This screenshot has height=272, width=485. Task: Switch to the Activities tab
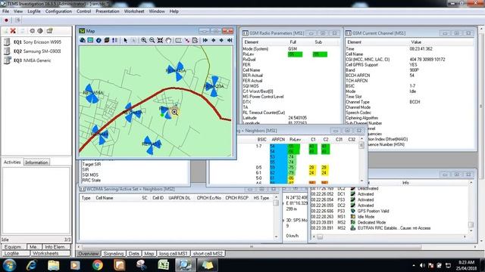pyautogui.click(x=12, y=162)
